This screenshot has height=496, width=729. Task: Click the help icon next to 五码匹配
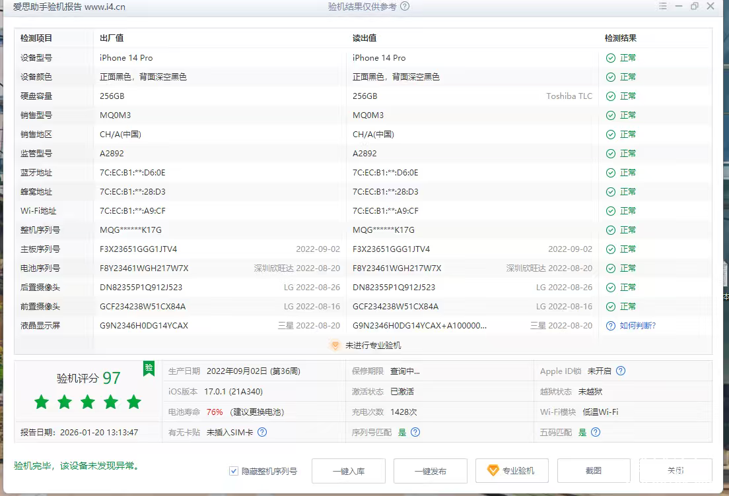click(595, 432)
